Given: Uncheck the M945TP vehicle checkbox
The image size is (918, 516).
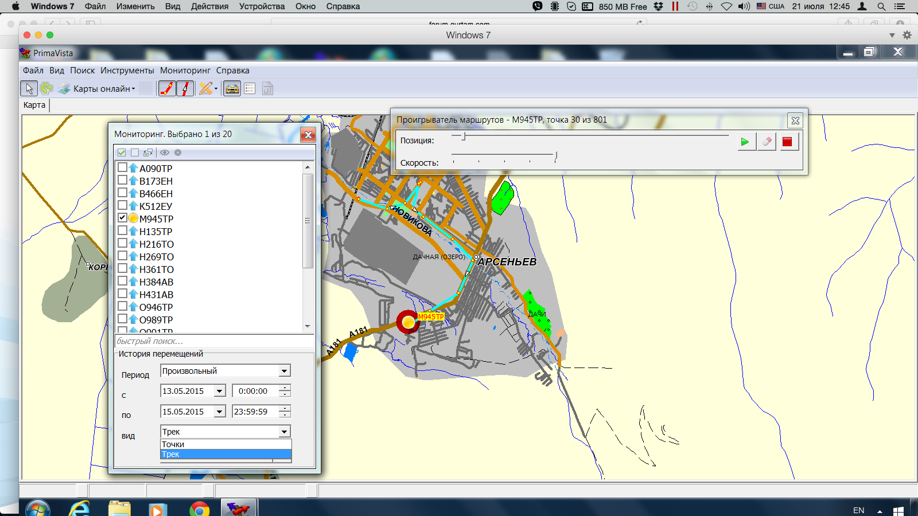Looking at the screenshot, I should (122, 218).
